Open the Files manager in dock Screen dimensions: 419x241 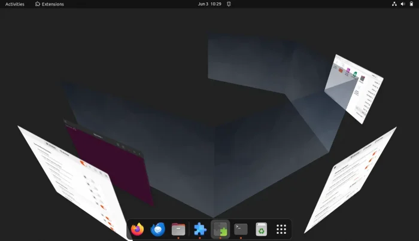coord(178,229)
